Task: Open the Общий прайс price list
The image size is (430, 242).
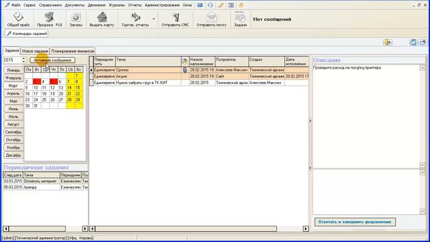Action: point(18,19)
